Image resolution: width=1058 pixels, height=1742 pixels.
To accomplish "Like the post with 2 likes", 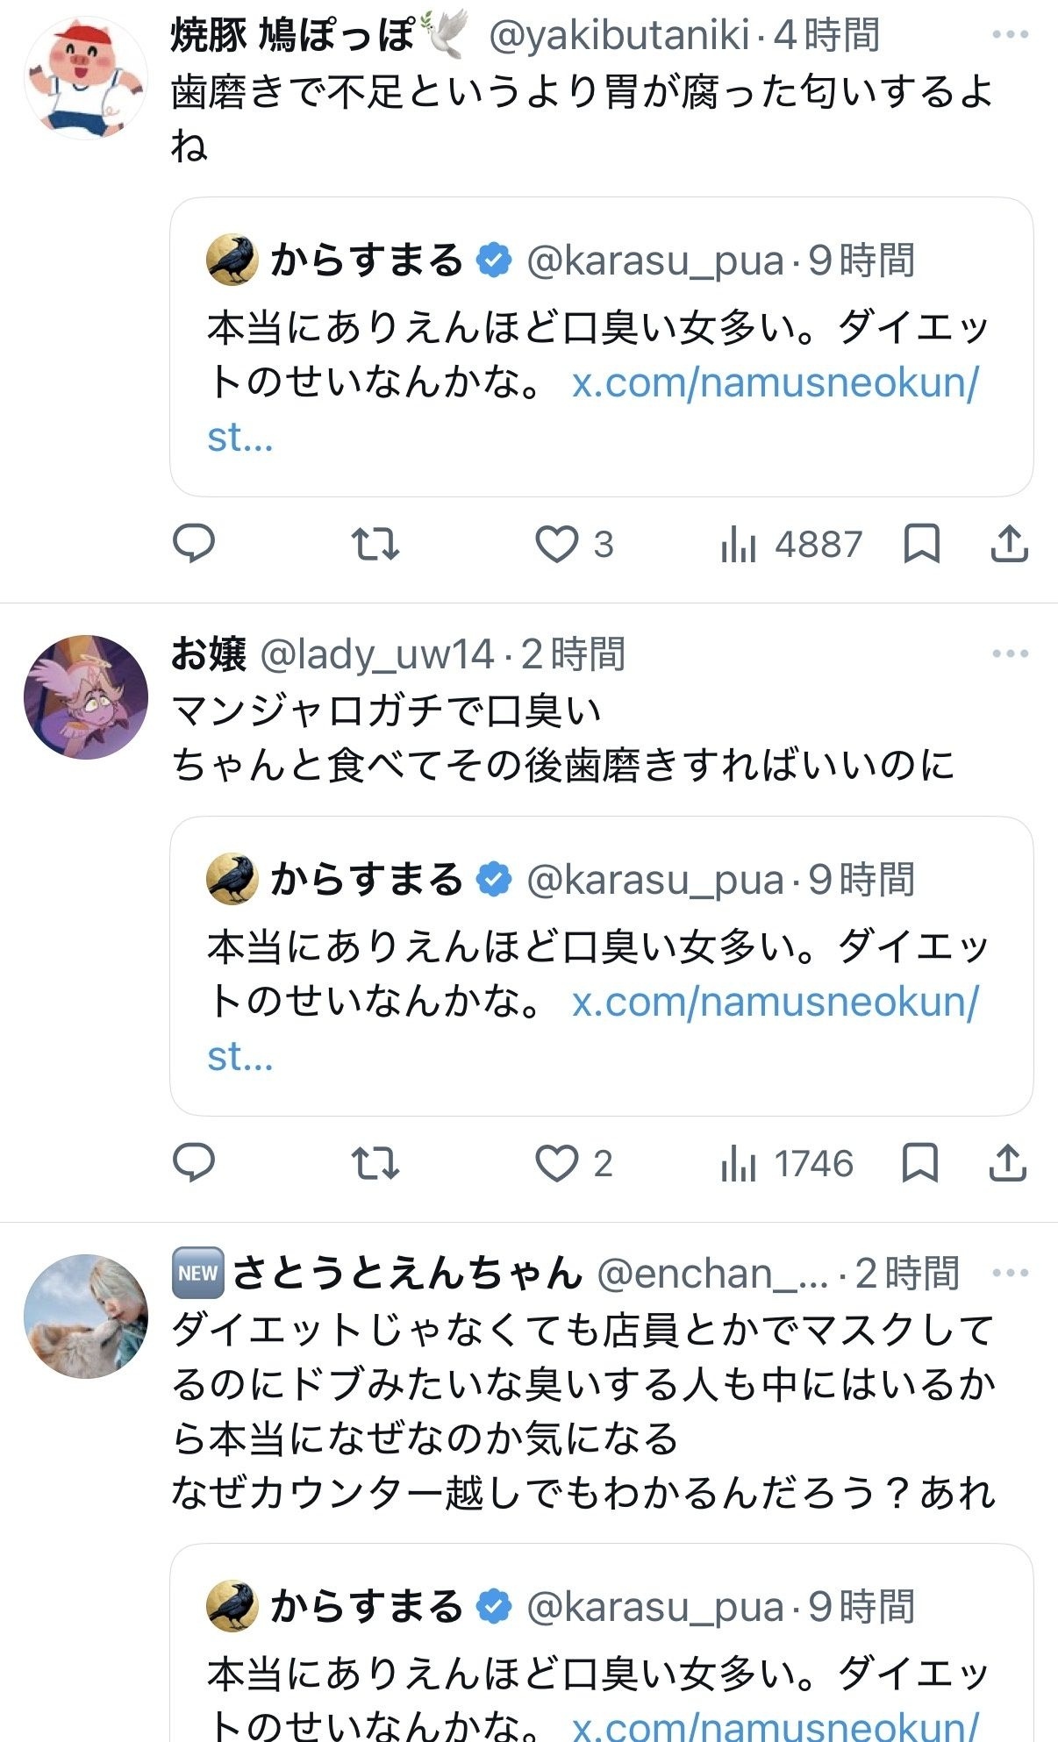I will click(575, 1164).
